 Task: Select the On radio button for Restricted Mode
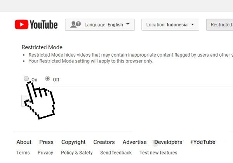point(26,78)
